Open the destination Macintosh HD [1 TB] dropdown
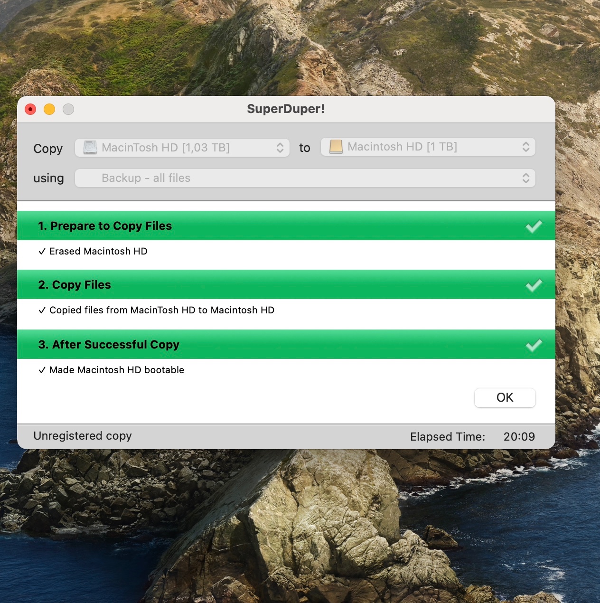 [428, 147]
